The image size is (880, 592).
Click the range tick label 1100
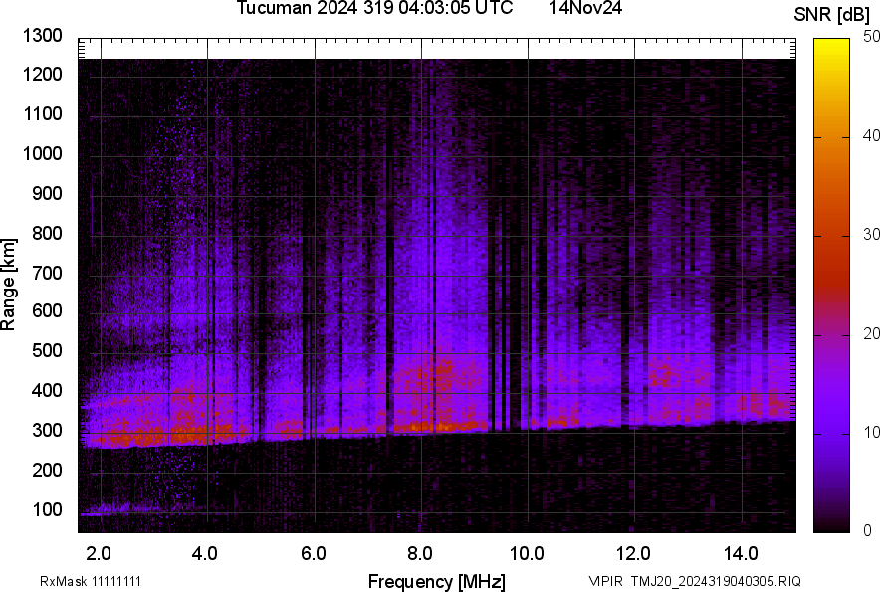click(42, 113)
